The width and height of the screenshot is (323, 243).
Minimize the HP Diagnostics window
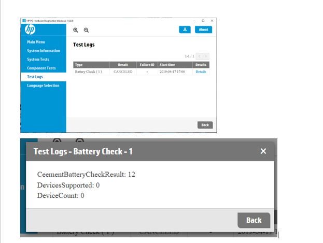[194, 21]
